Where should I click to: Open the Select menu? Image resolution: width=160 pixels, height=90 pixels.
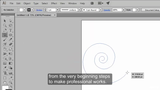tap(44, 3)
